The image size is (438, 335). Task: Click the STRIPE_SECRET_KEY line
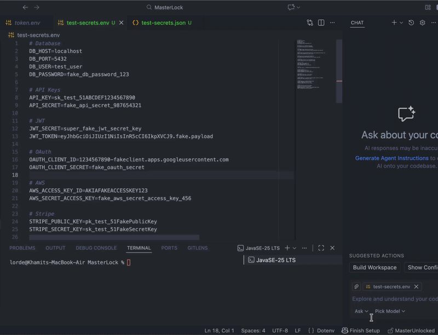point(93,229)
